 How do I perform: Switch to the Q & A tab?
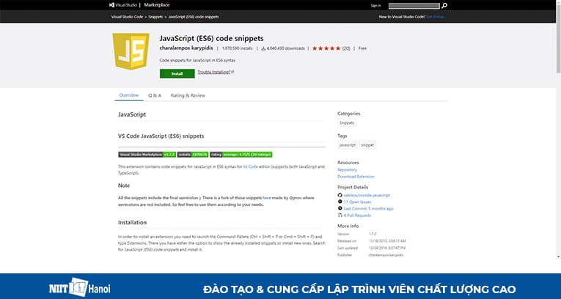tap(155, 95)
